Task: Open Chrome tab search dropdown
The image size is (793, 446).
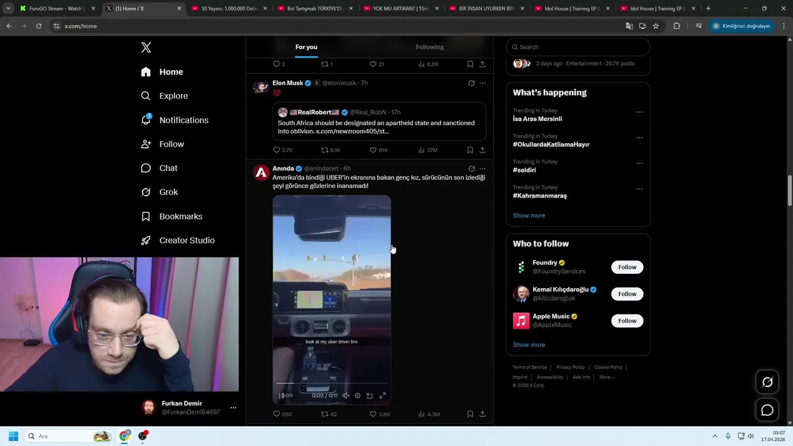Action: pyautogui.click(x=8, y=9)
